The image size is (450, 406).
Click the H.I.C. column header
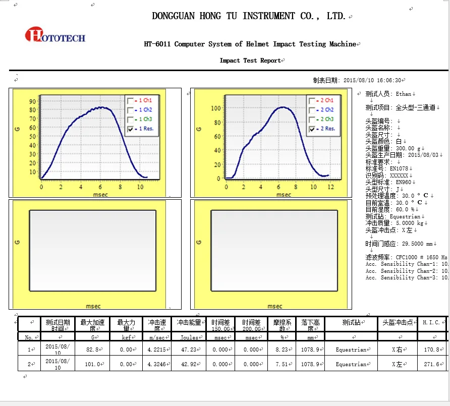[432, 324]
